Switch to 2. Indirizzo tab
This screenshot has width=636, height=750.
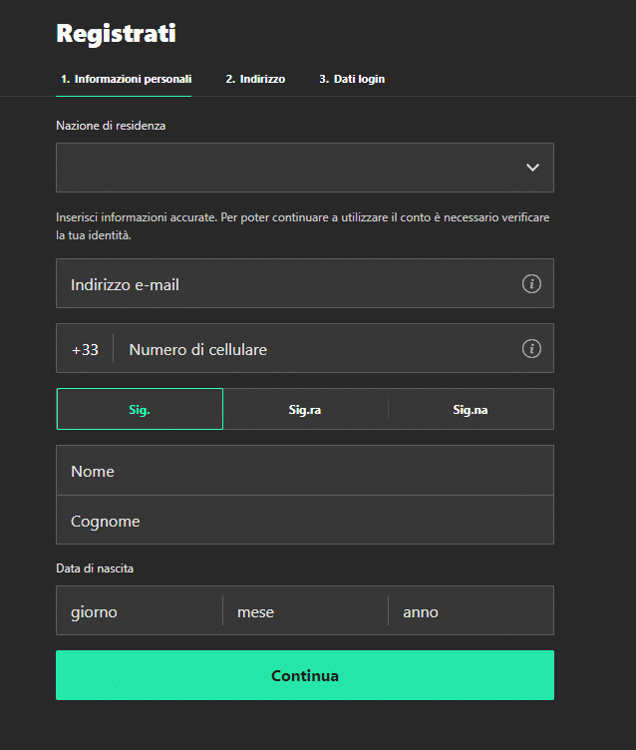pyautogui.click(x=255, y=79)
